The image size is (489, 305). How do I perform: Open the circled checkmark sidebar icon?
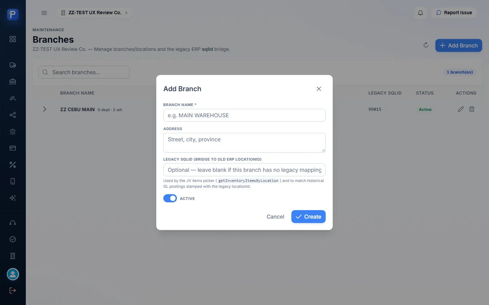tap(13, 239)
